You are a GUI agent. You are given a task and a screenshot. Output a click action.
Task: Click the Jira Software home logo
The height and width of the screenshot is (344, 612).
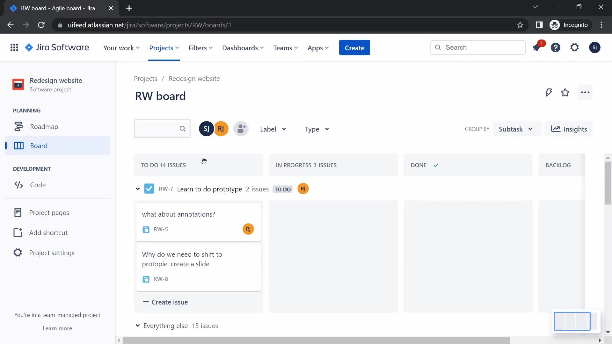tap(57, 47)
